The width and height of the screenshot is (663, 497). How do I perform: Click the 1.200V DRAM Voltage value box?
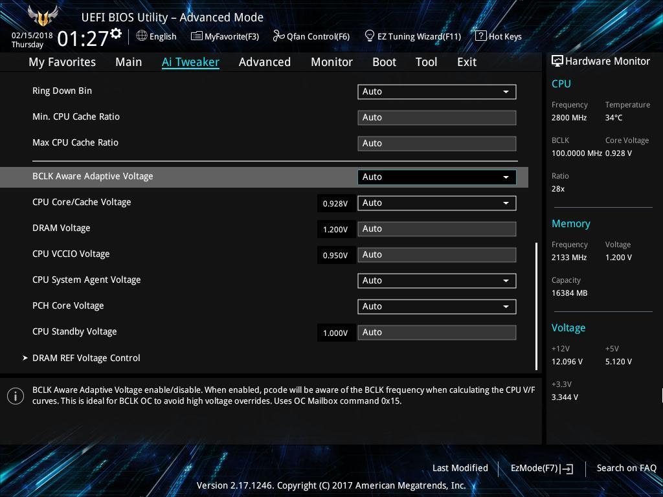(336, 230)
